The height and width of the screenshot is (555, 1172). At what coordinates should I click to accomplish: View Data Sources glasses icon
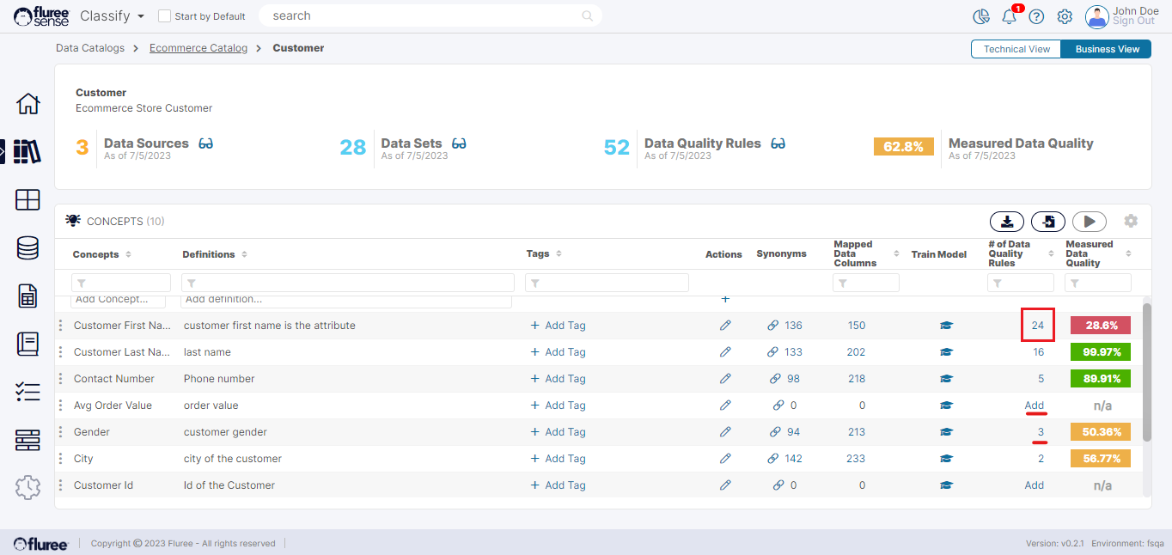[x=205, y=143]
